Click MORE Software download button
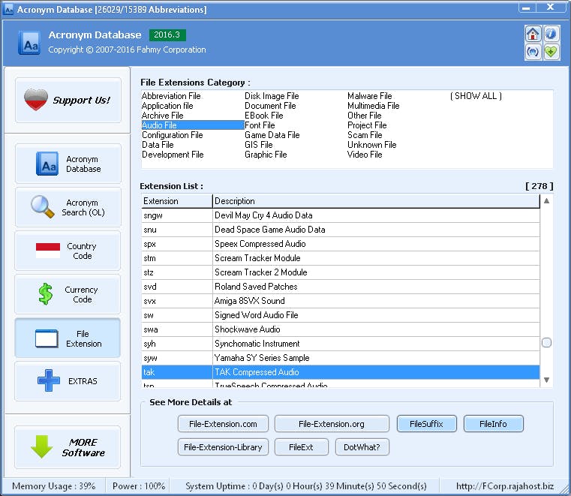Screen dimensions: 571x496 [68, 447]
